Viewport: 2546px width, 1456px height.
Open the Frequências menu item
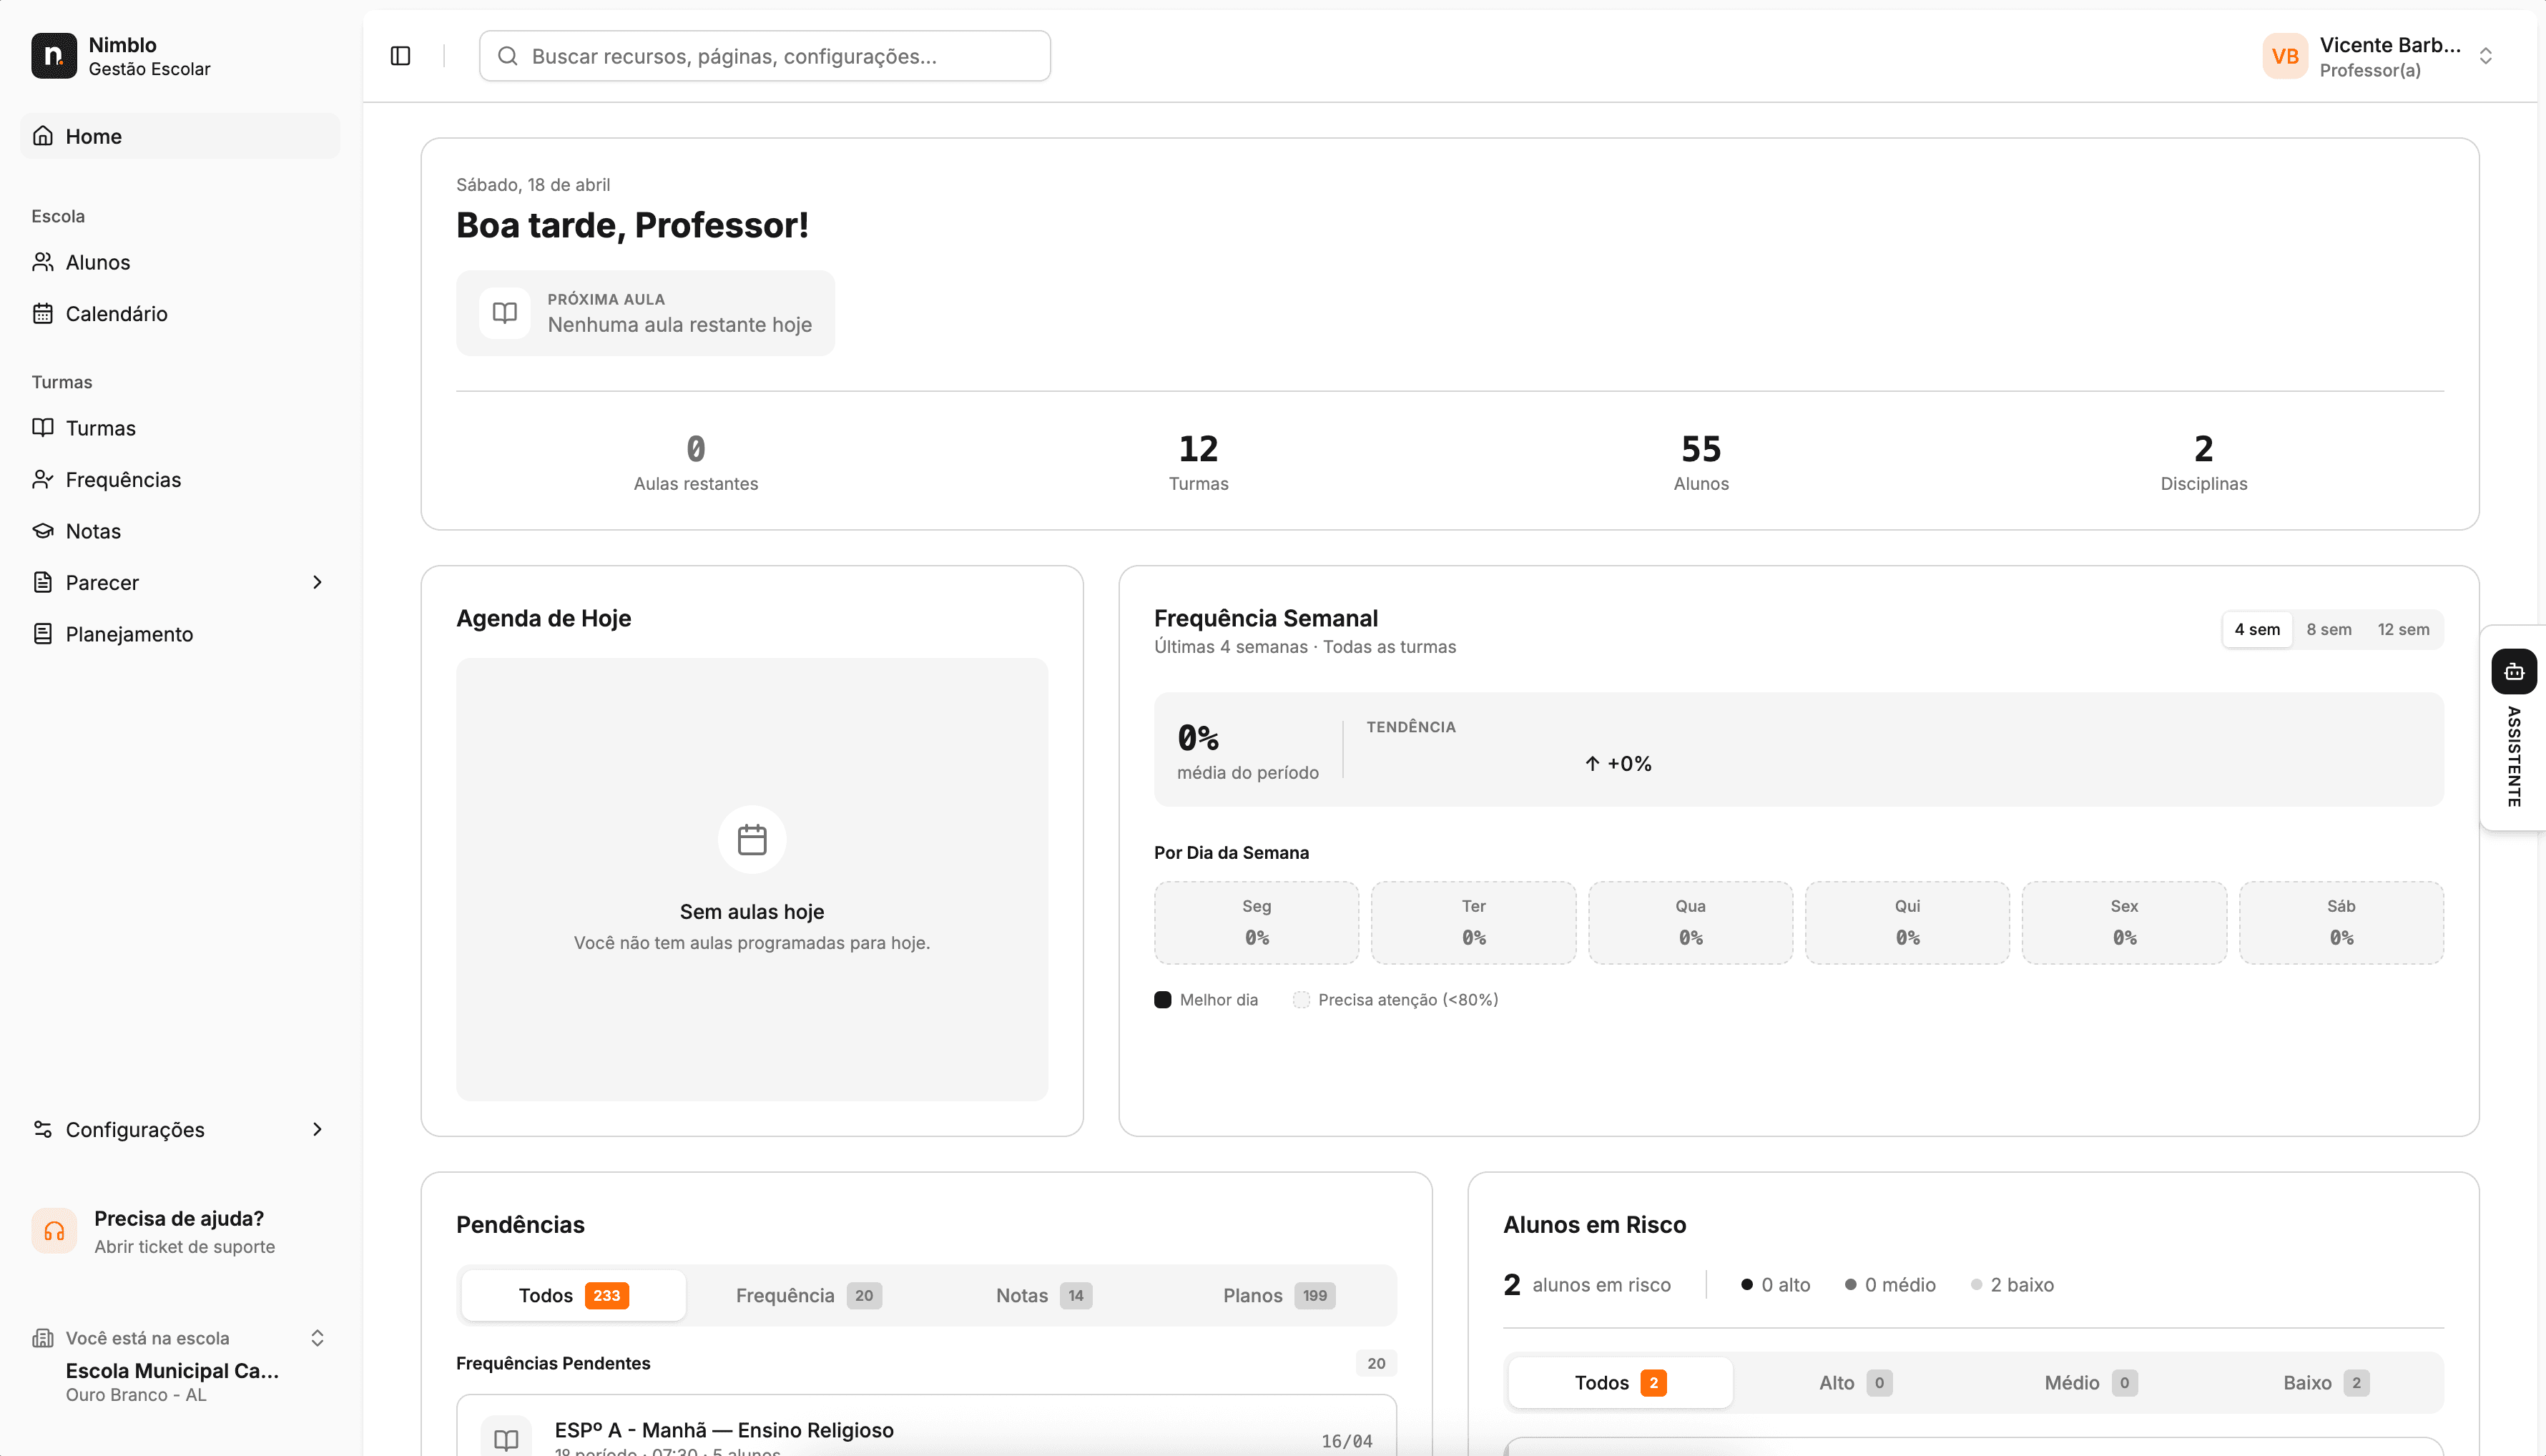(x=180, y=480)
